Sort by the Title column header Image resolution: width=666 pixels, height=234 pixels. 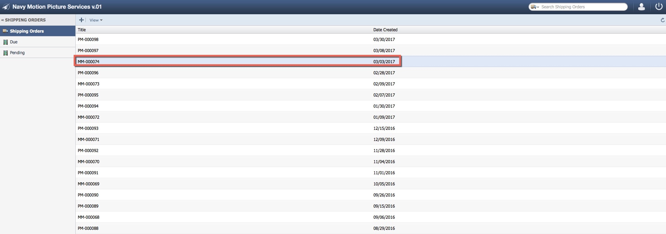[82, 30]
